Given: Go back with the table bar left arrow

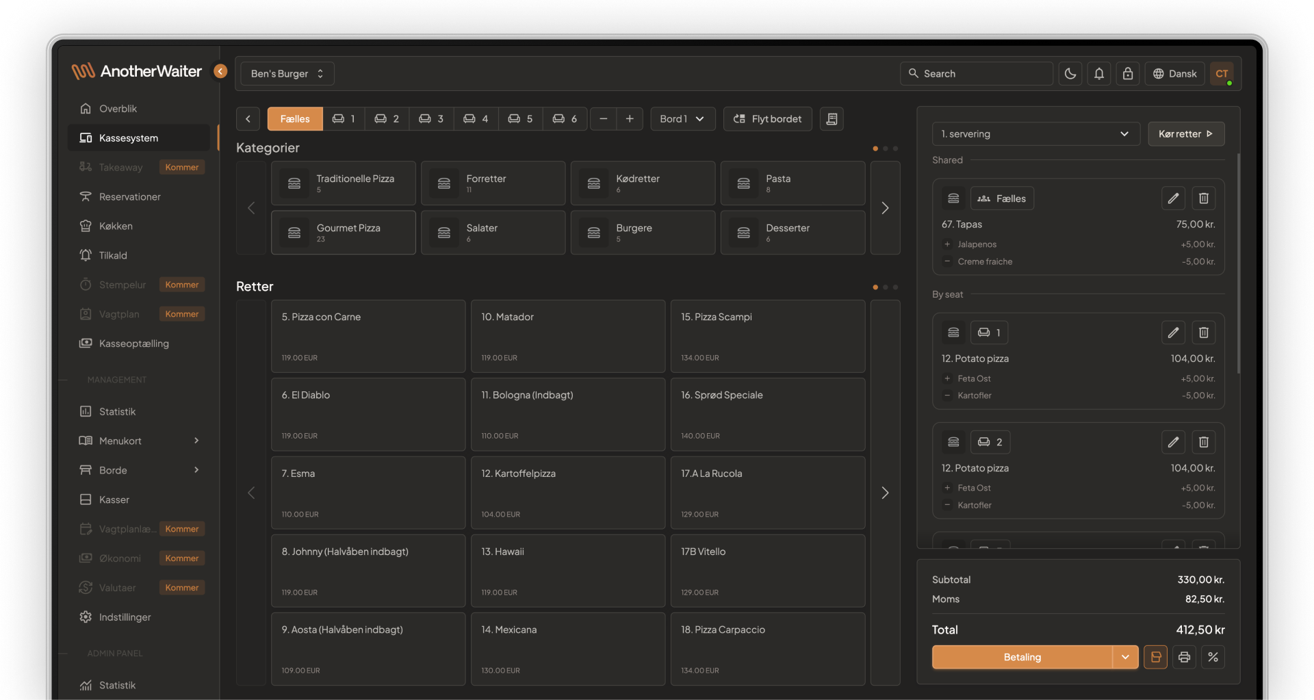Looking at the screenshot, I should (248, 119).
